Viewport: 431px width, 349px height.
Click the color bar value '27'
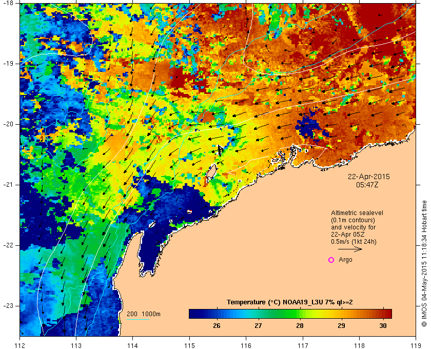(x=258, y=325)
